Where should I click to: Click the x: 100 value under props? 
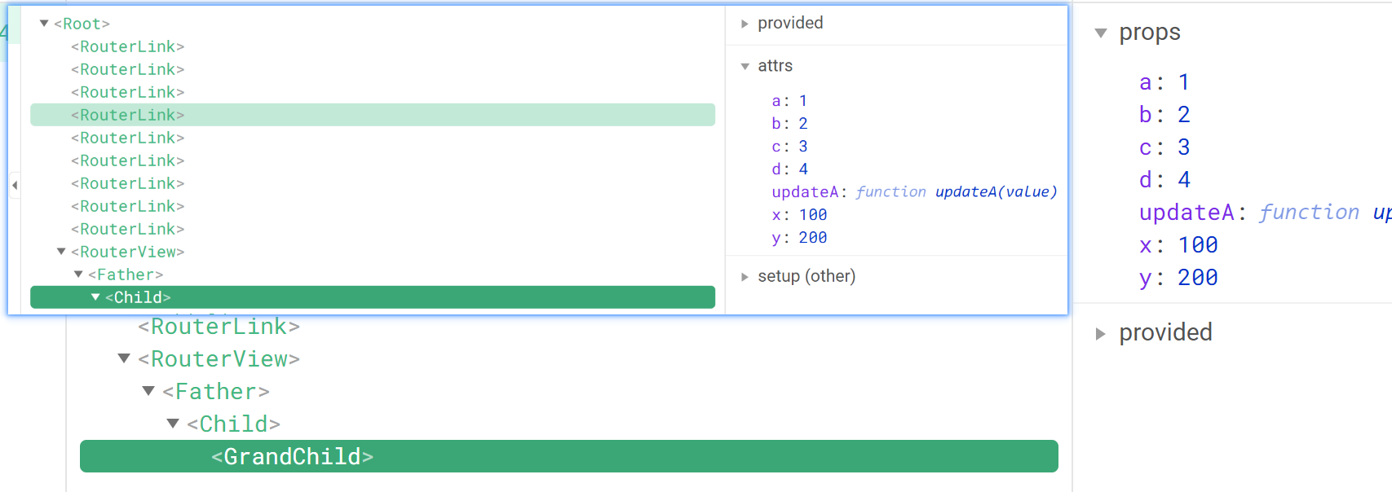(x=1197, y=245)
